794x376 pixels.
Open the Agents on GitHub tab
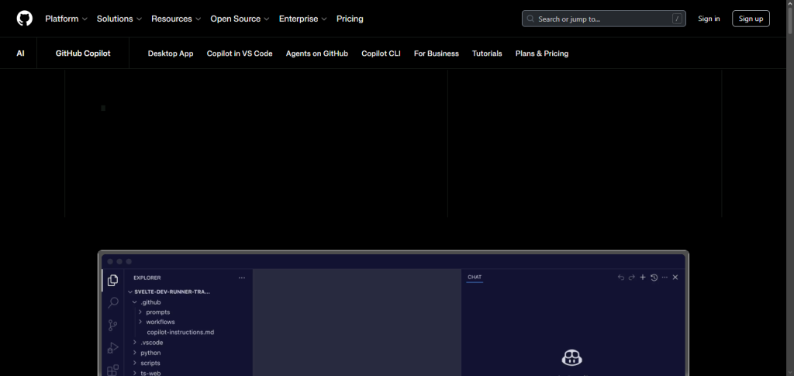(317, 53)
